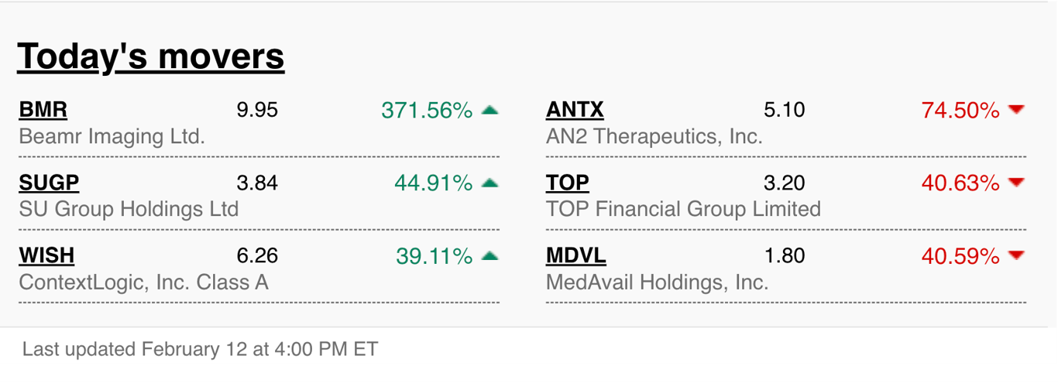The image size is (1058, 390).
Task: Click red down arrow beside 74.50%
Action: click(1017, 111)
